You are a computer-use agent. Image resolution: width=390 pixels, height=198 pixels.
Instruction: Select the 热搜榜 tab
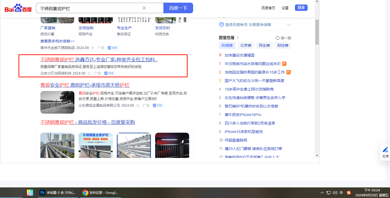point(227,45)
